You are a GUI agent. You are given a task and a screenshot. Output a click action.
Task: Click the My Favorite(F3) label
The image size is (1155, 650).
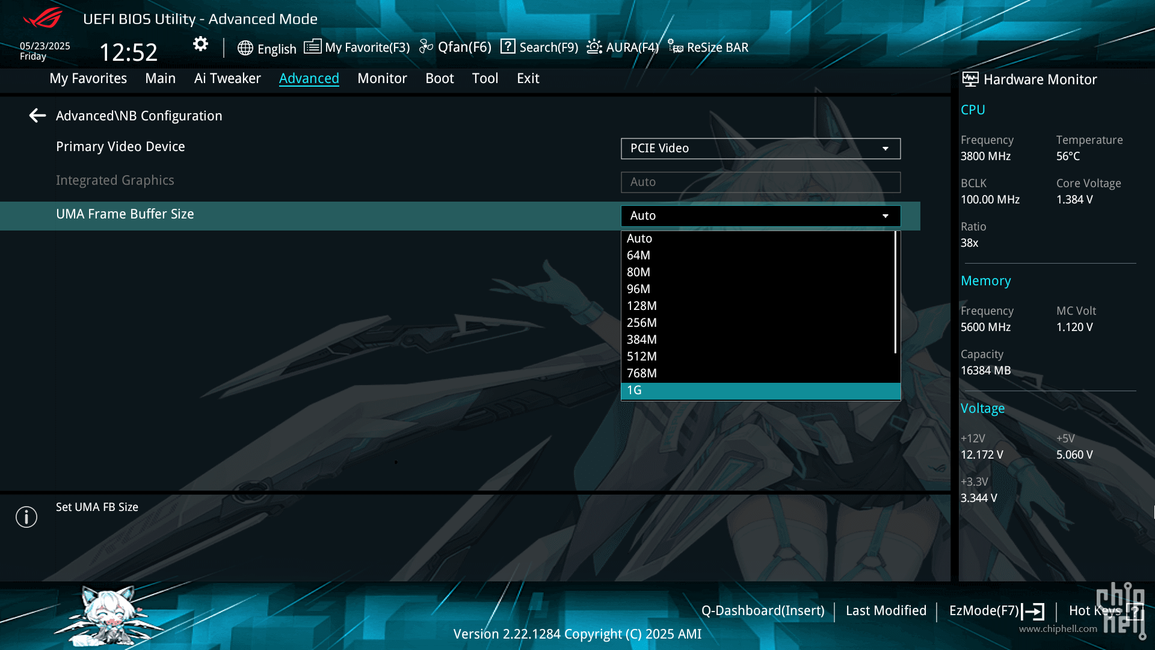click(367, 48)
